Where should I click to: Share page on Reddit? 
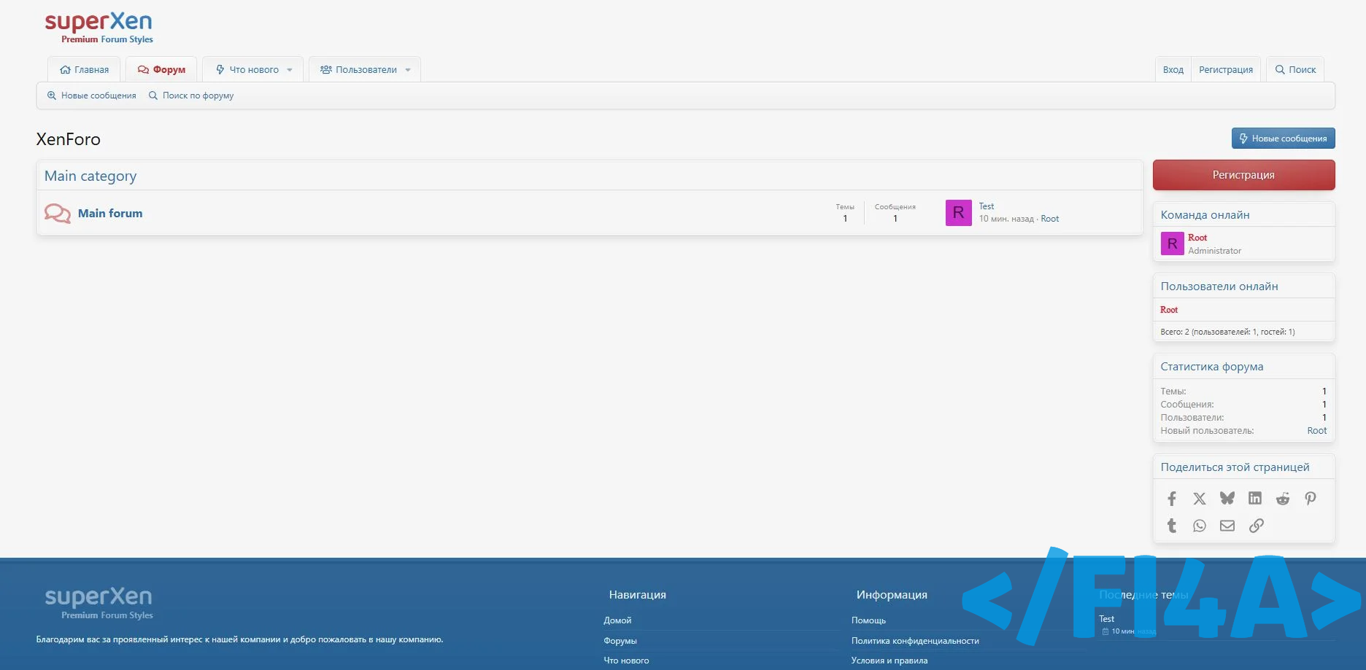click(1283, 499)
